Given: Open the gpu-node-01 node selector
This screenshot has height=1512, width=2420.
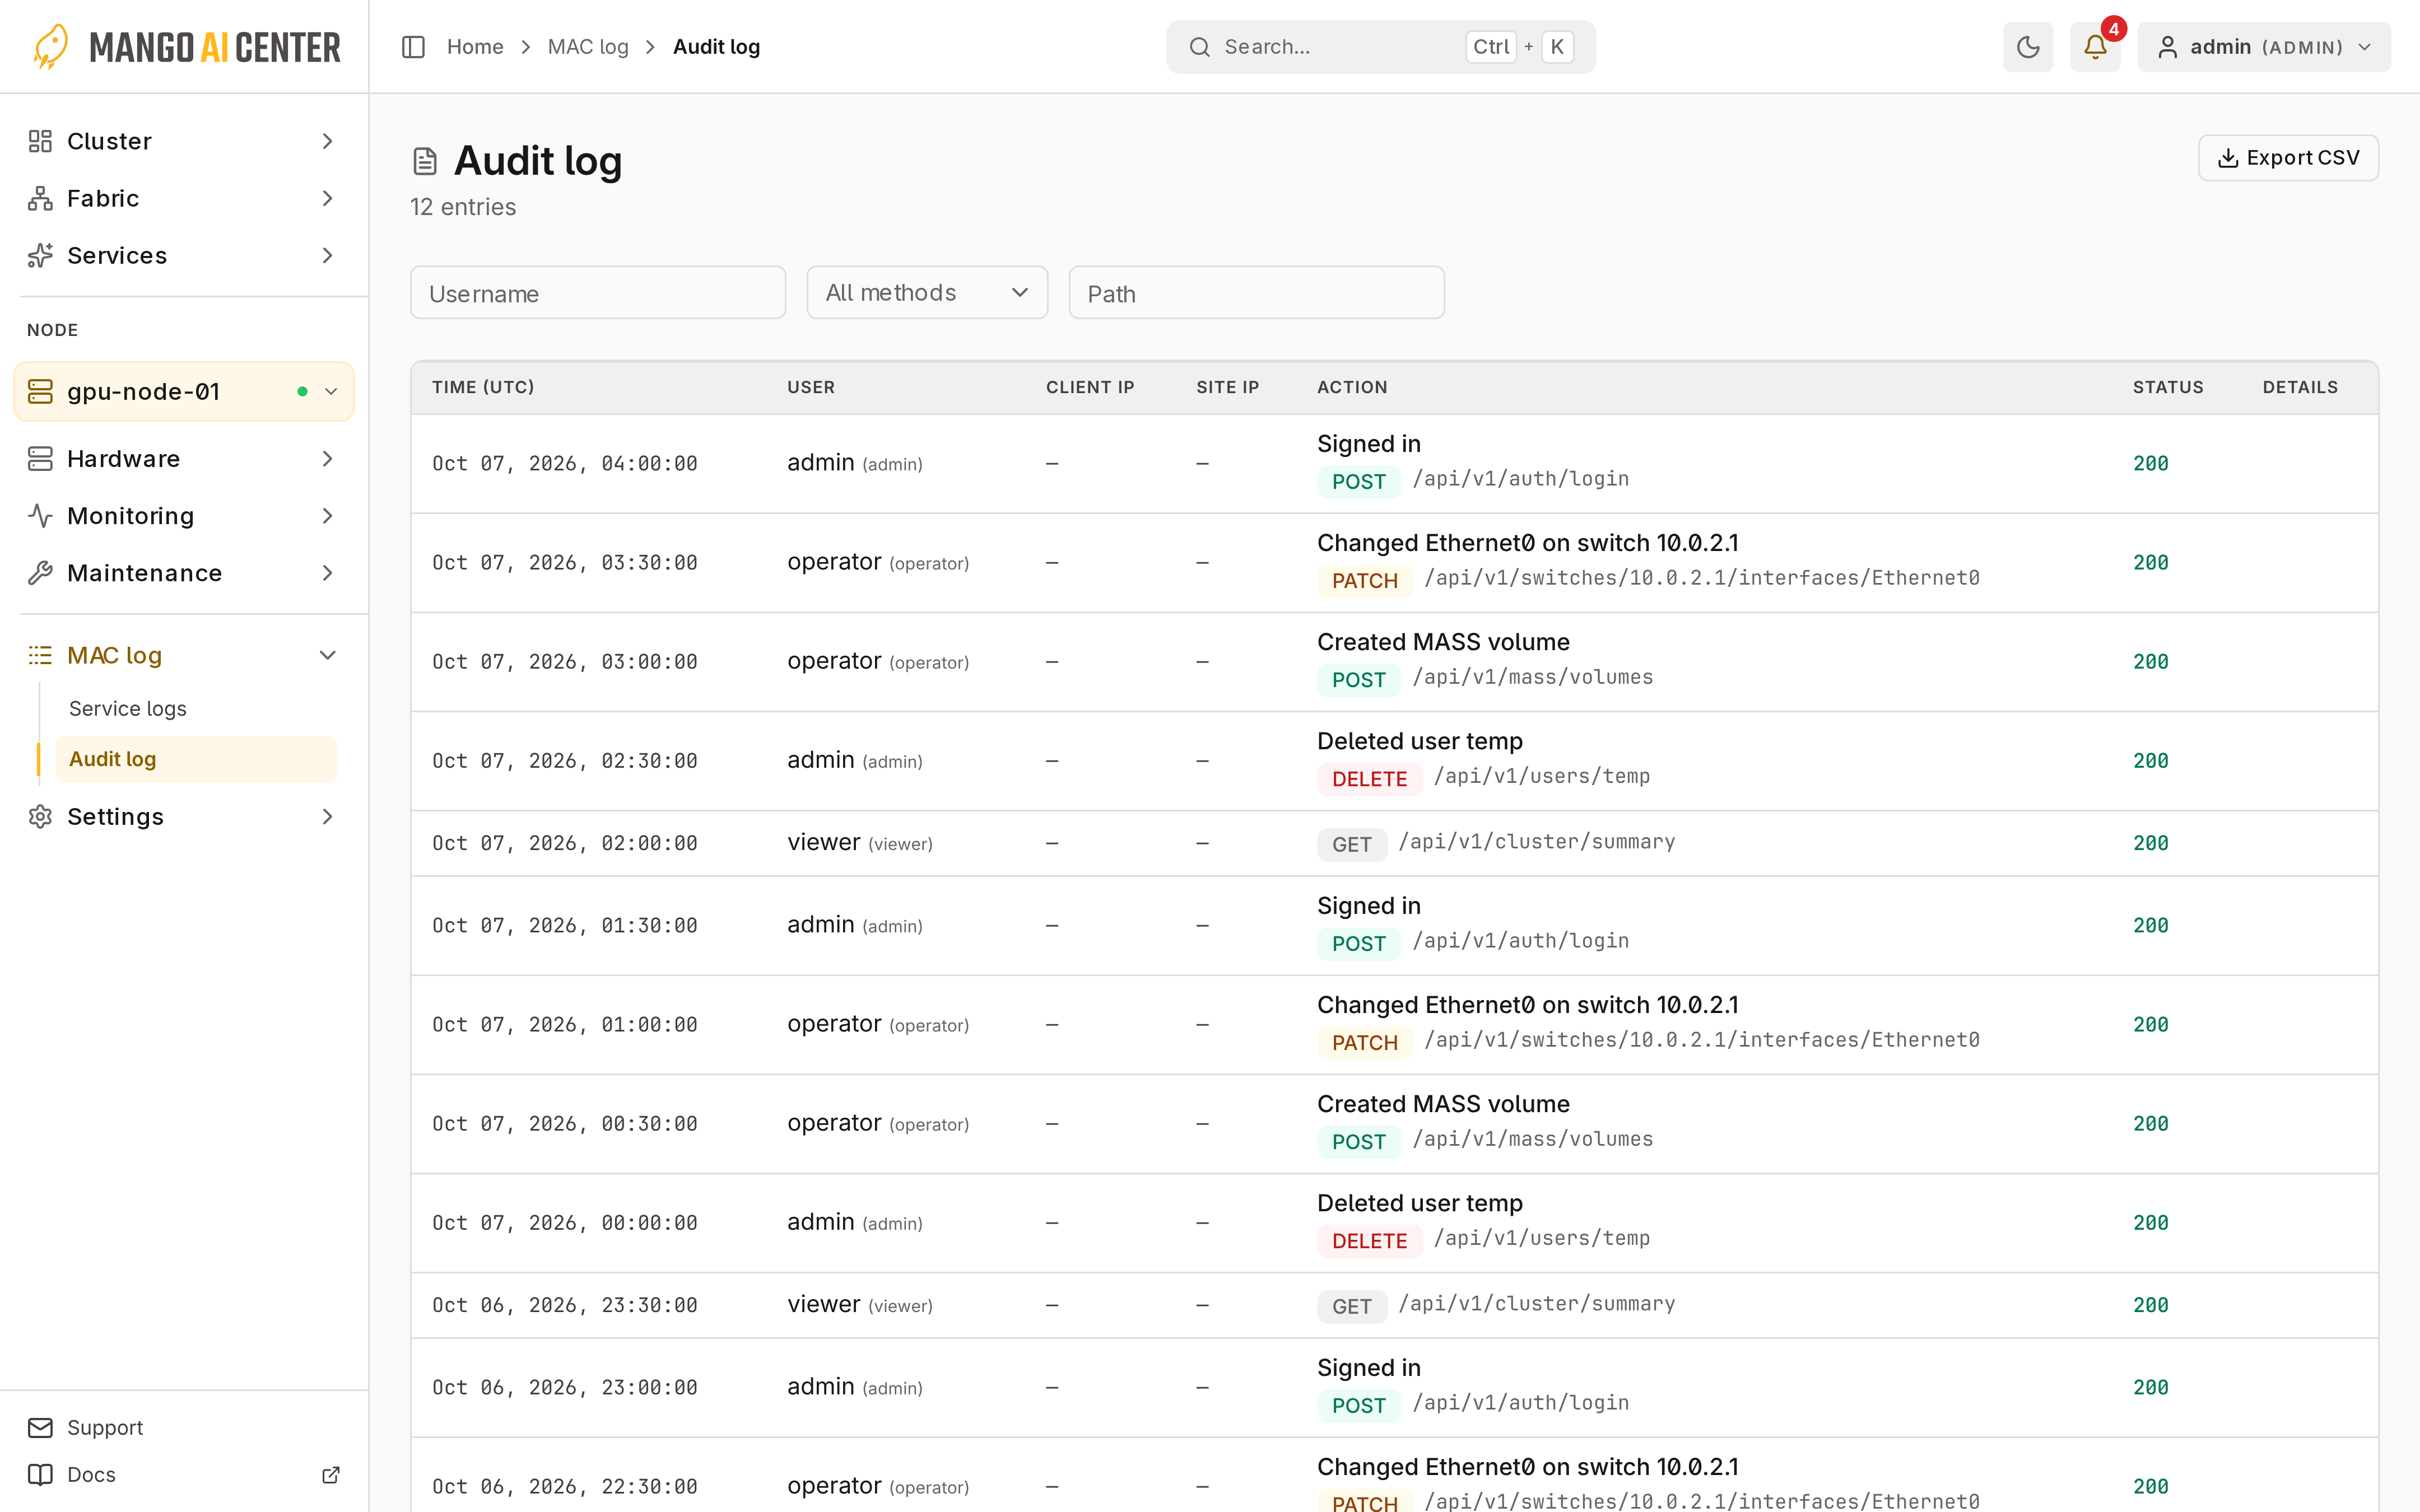Looking at the screenshot, I should tap(184, 391).
